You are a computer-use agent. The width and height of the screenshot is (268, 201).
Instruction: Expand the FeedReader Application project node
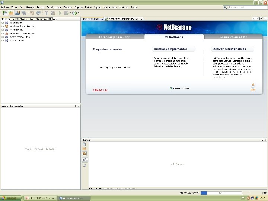2,26
